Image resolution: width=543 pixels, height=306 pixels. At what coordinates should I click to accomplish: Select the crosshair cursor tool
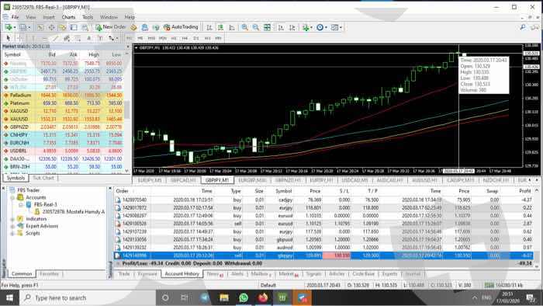coord(19,38)
